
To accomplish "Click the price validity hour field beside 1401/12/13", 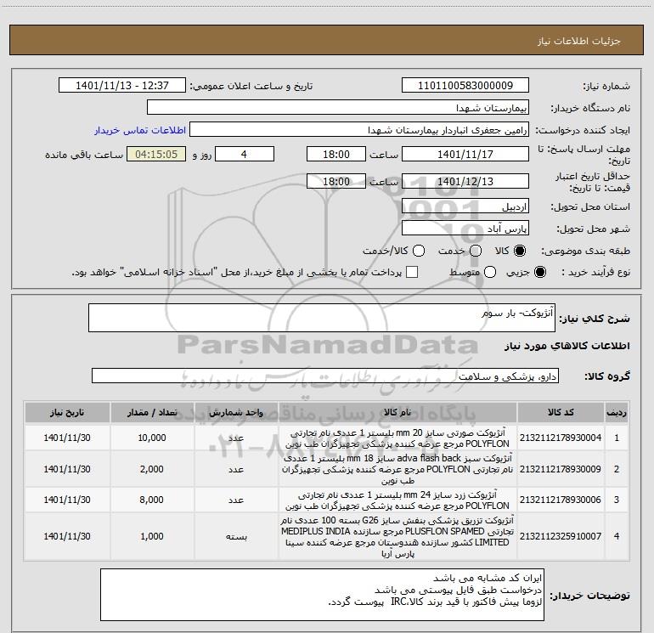I will [x=336, y=181].
